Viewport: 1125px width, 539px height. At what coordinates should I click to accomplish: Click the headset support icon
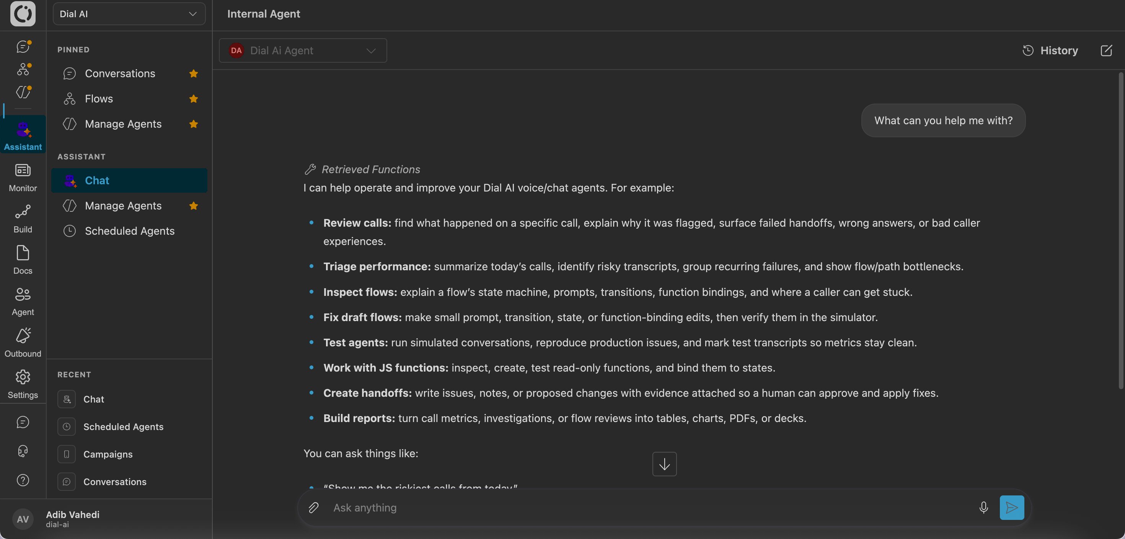[x=23, y=451]
